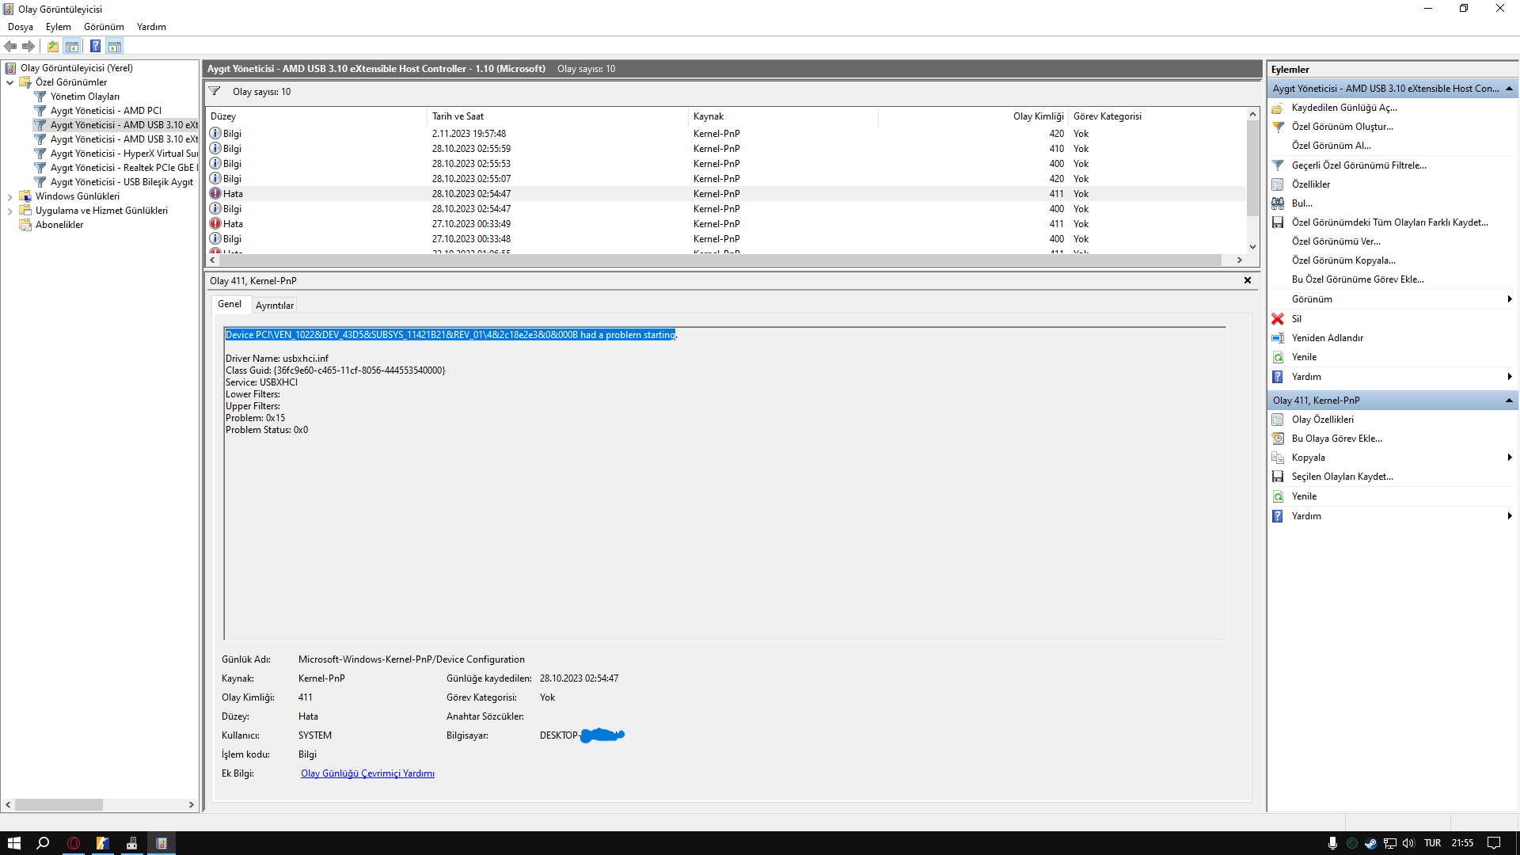Collapse the Olay 411, Kernel-PnP actions section

[x=1509, y=401]
